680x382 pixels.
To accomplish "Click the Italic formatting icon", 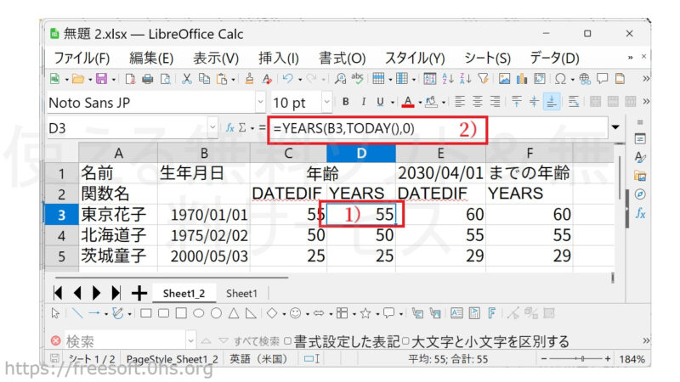I will [x=363, y=102].
